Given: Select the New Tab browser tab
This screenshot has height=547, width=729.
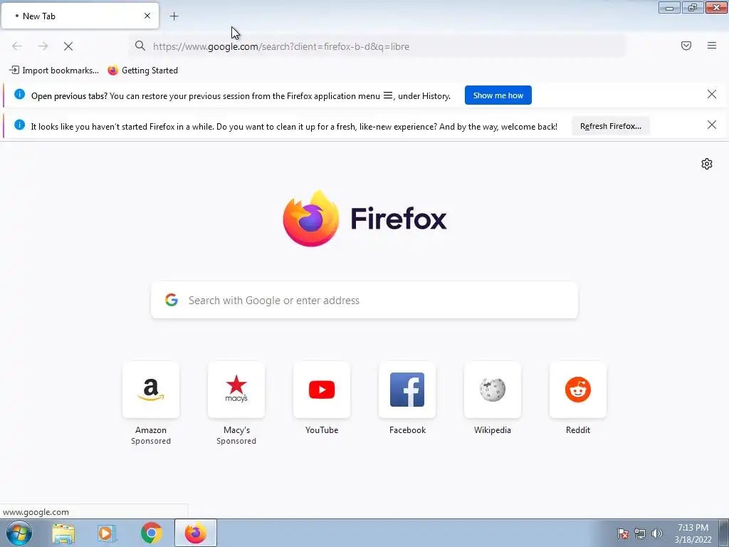Looking at the screenshot, I should click(80, 16).
